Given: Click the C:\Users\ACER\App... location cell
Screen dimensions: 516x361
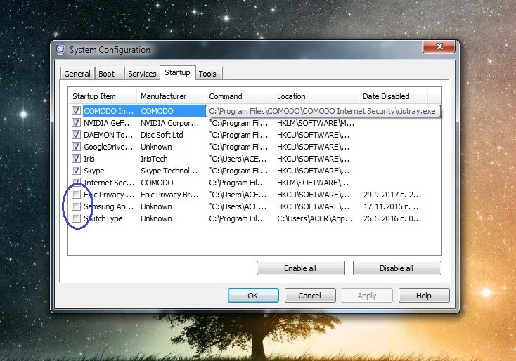Looking at the screenshot, I should tap(315, 218).
